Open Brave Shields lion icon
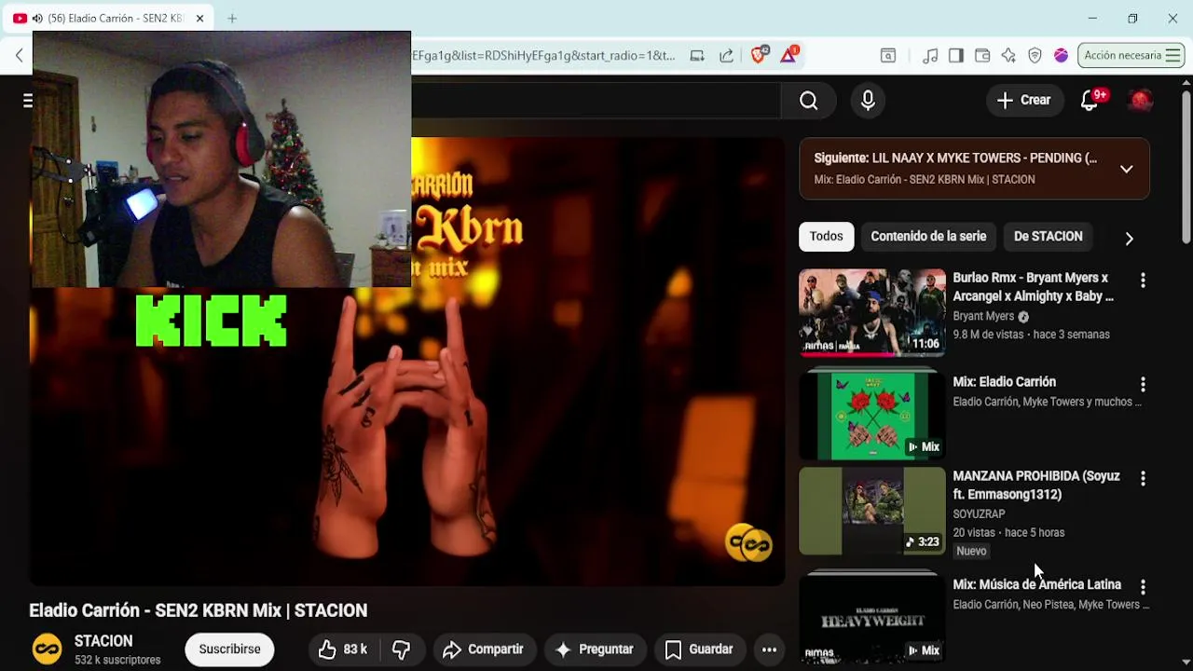This screenshot has height=671, width=1193. pos(758,55)
